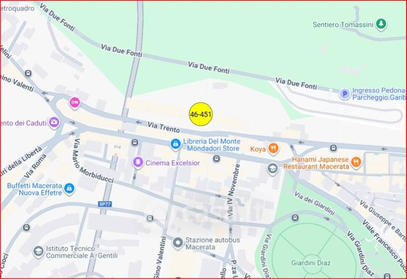
Task: Select the Buffetti Macerata shop pin
Action: tap(69, 188)
